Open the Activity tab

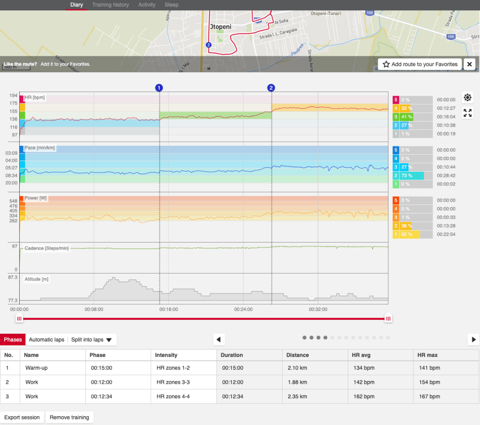tap(147, 5)
